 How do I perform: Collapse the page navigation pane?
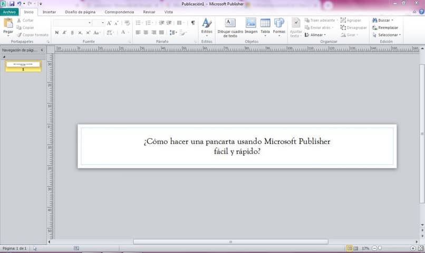click(x=42, y=50)
